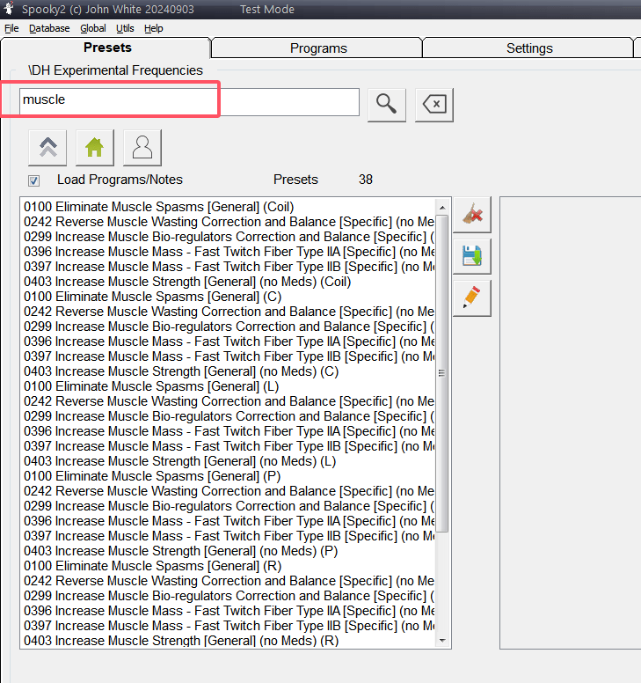The height and width of the screenshot is (683, 641).
Task: Click the Spooky2 app icon in title bar
Action: click(9, 9)
